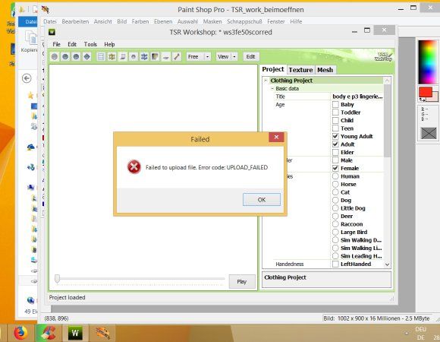Choose the Little Dog radio button

coord(335,208)
